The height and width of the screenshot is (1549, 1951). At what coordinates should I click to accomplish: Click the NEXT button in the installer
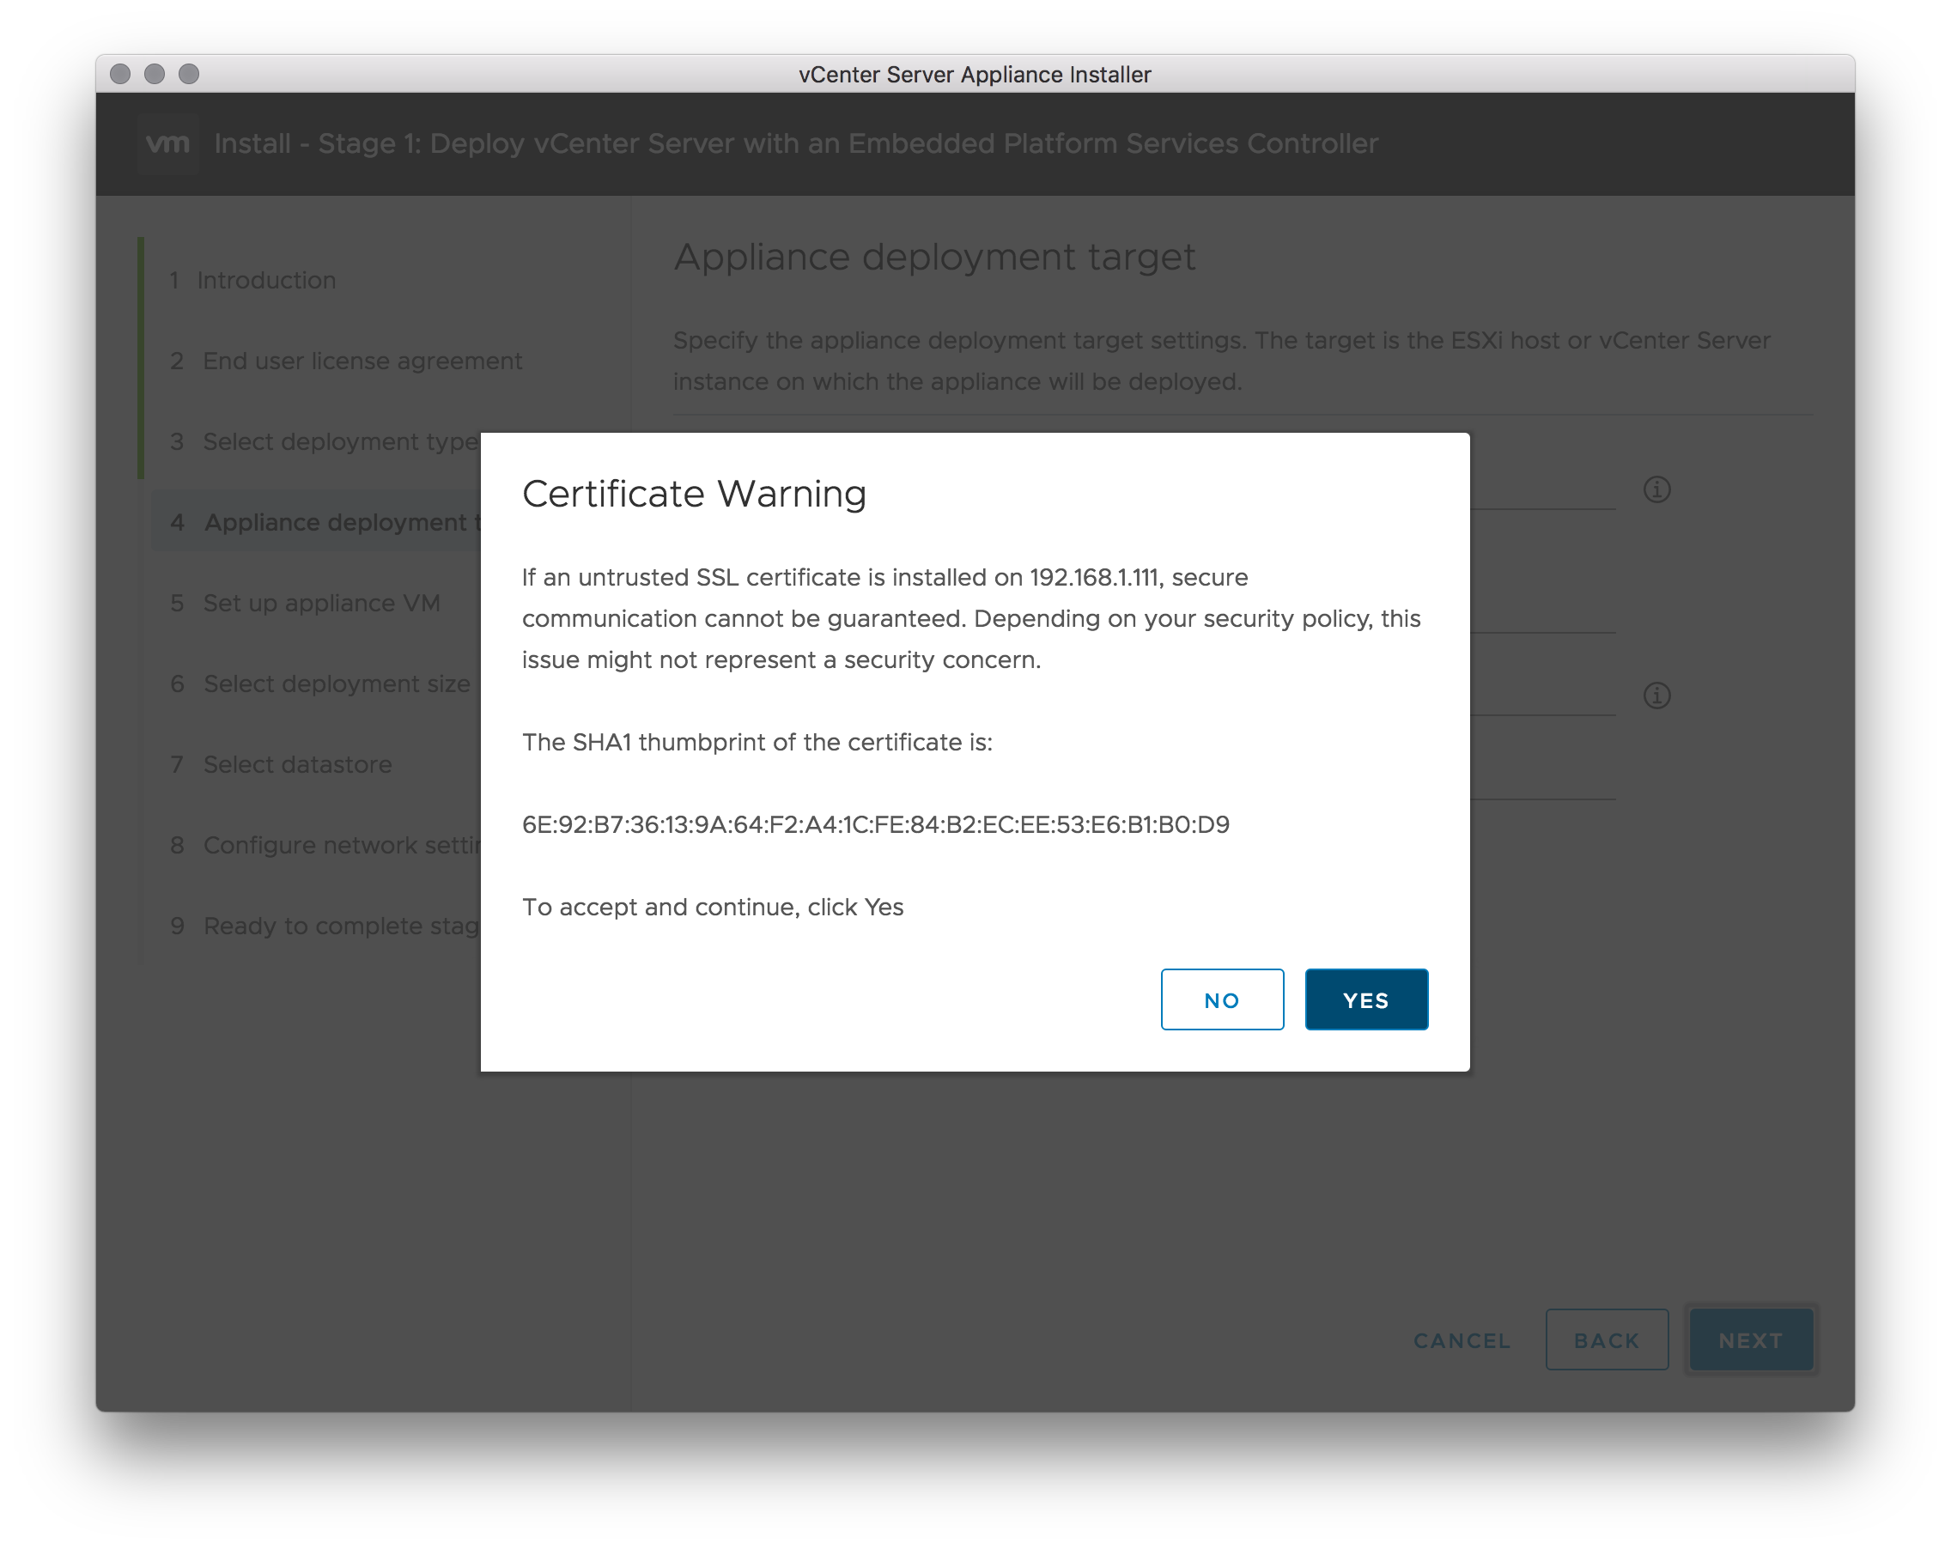[1750, 1339]
